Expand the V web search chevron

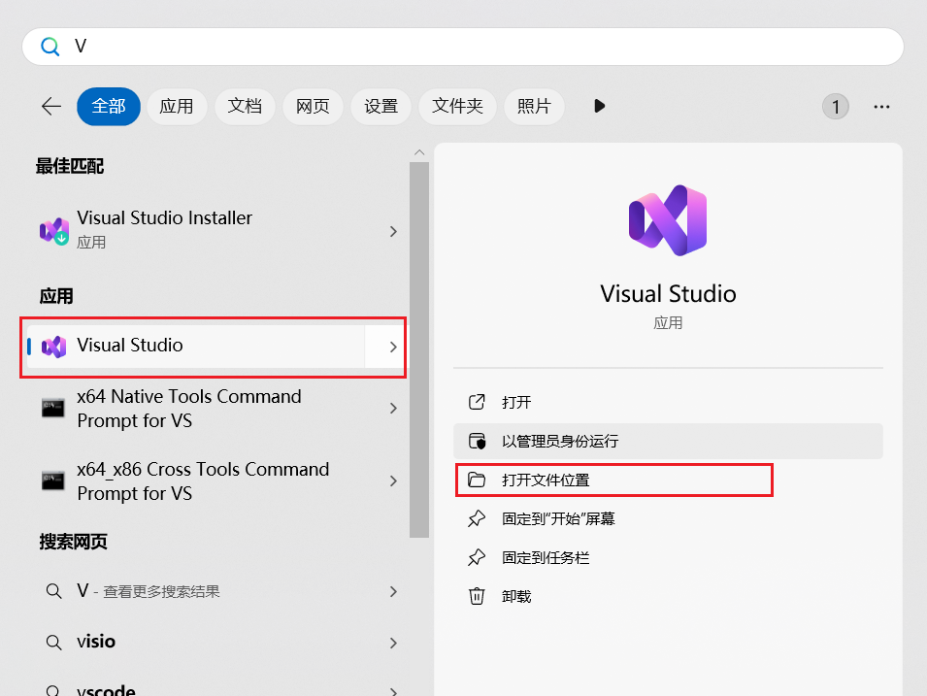point(393,591)
